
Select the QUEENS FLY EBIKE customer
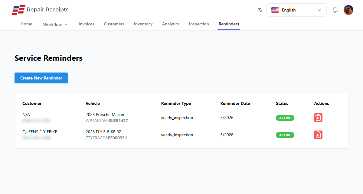[40, 132]
